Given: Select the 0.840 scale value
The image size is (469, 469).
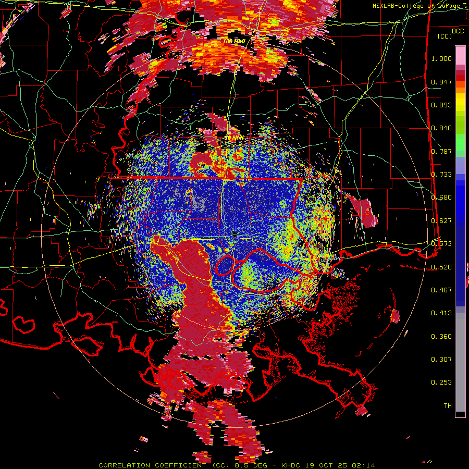Looking at the screenshot, I should 441,128.
